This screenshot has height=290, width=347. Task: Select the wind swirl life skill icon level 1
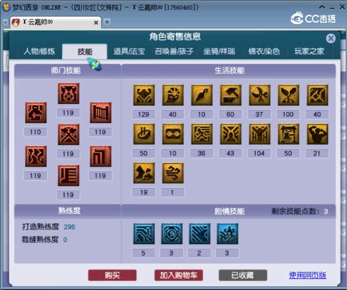point(173,173)
